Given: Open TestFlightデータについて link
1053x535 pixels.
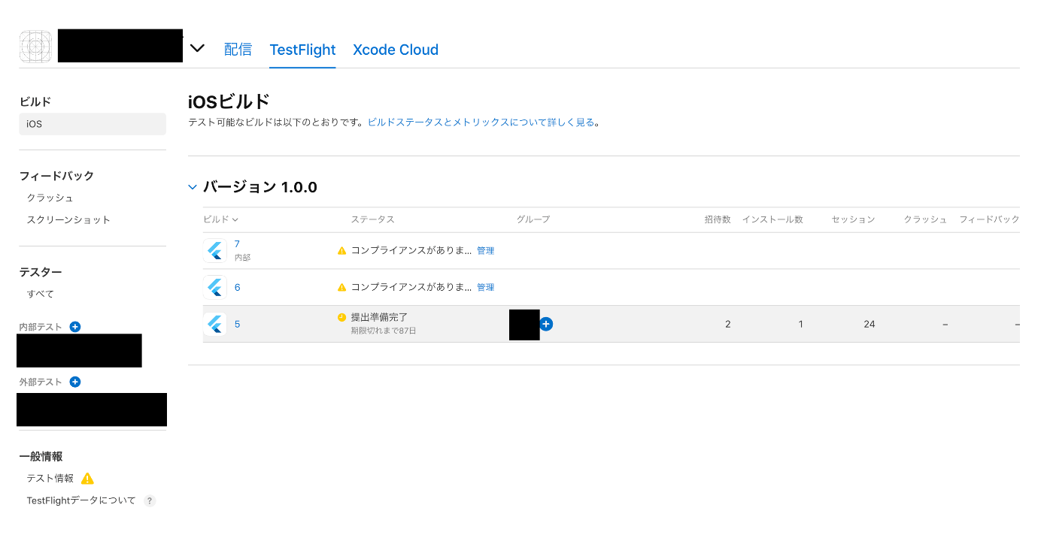Looking at the screenshot, I should click(81, 500).
